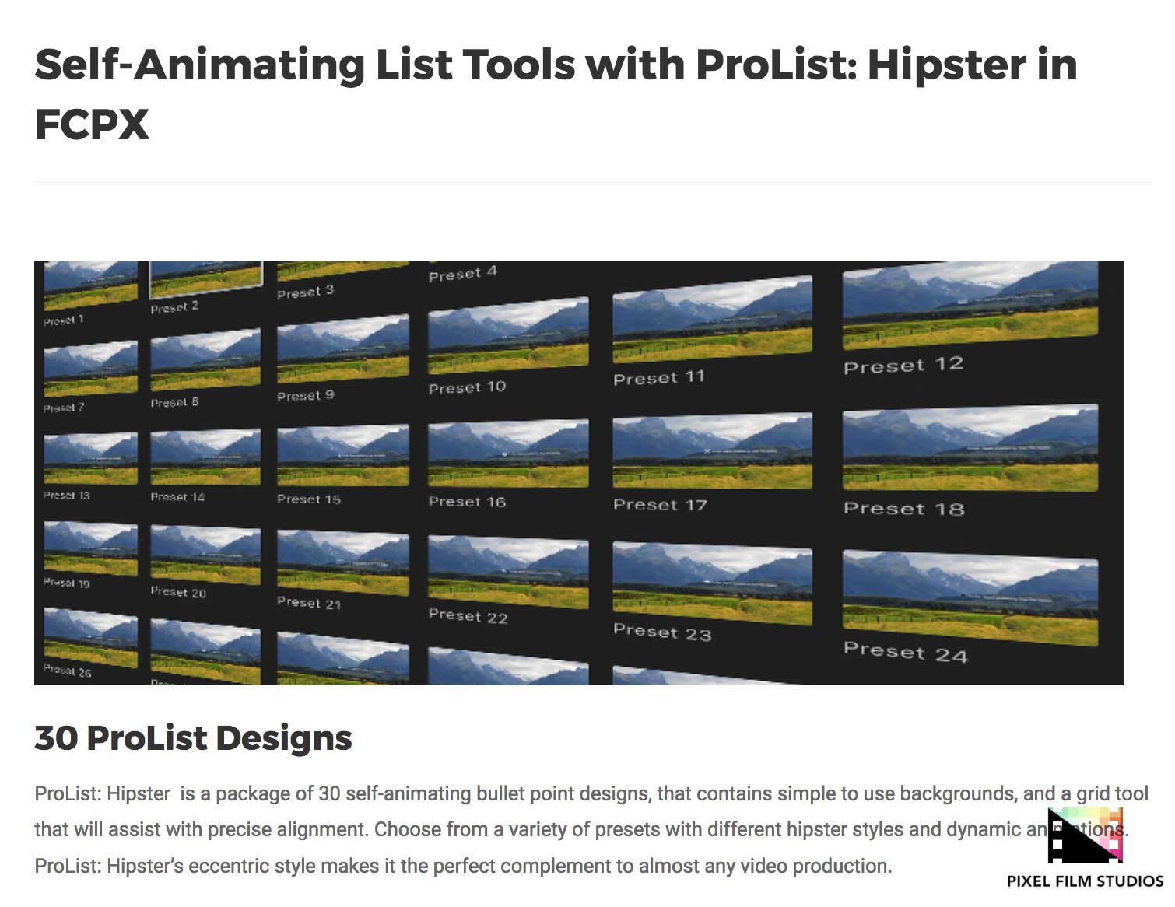Viewport: 1175px width, 907px height.
Task: Click the "30 ProList Designs" heading
Action: click(x=193, y=738)
